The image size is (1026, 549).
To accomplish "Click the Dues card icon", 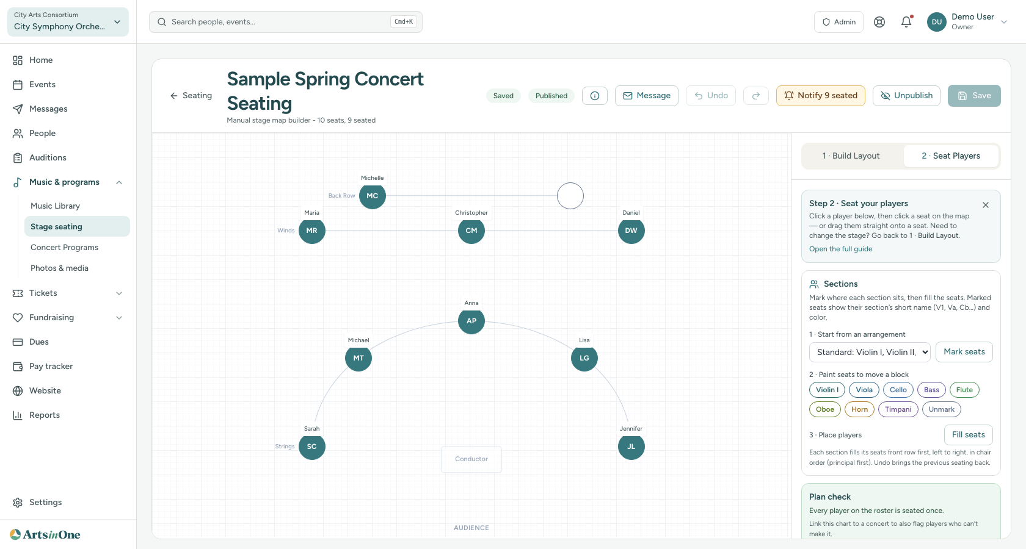I will click(18, 342).
